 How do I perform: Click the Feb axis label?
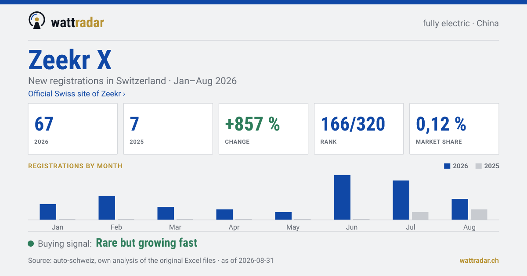pos(116,227)
